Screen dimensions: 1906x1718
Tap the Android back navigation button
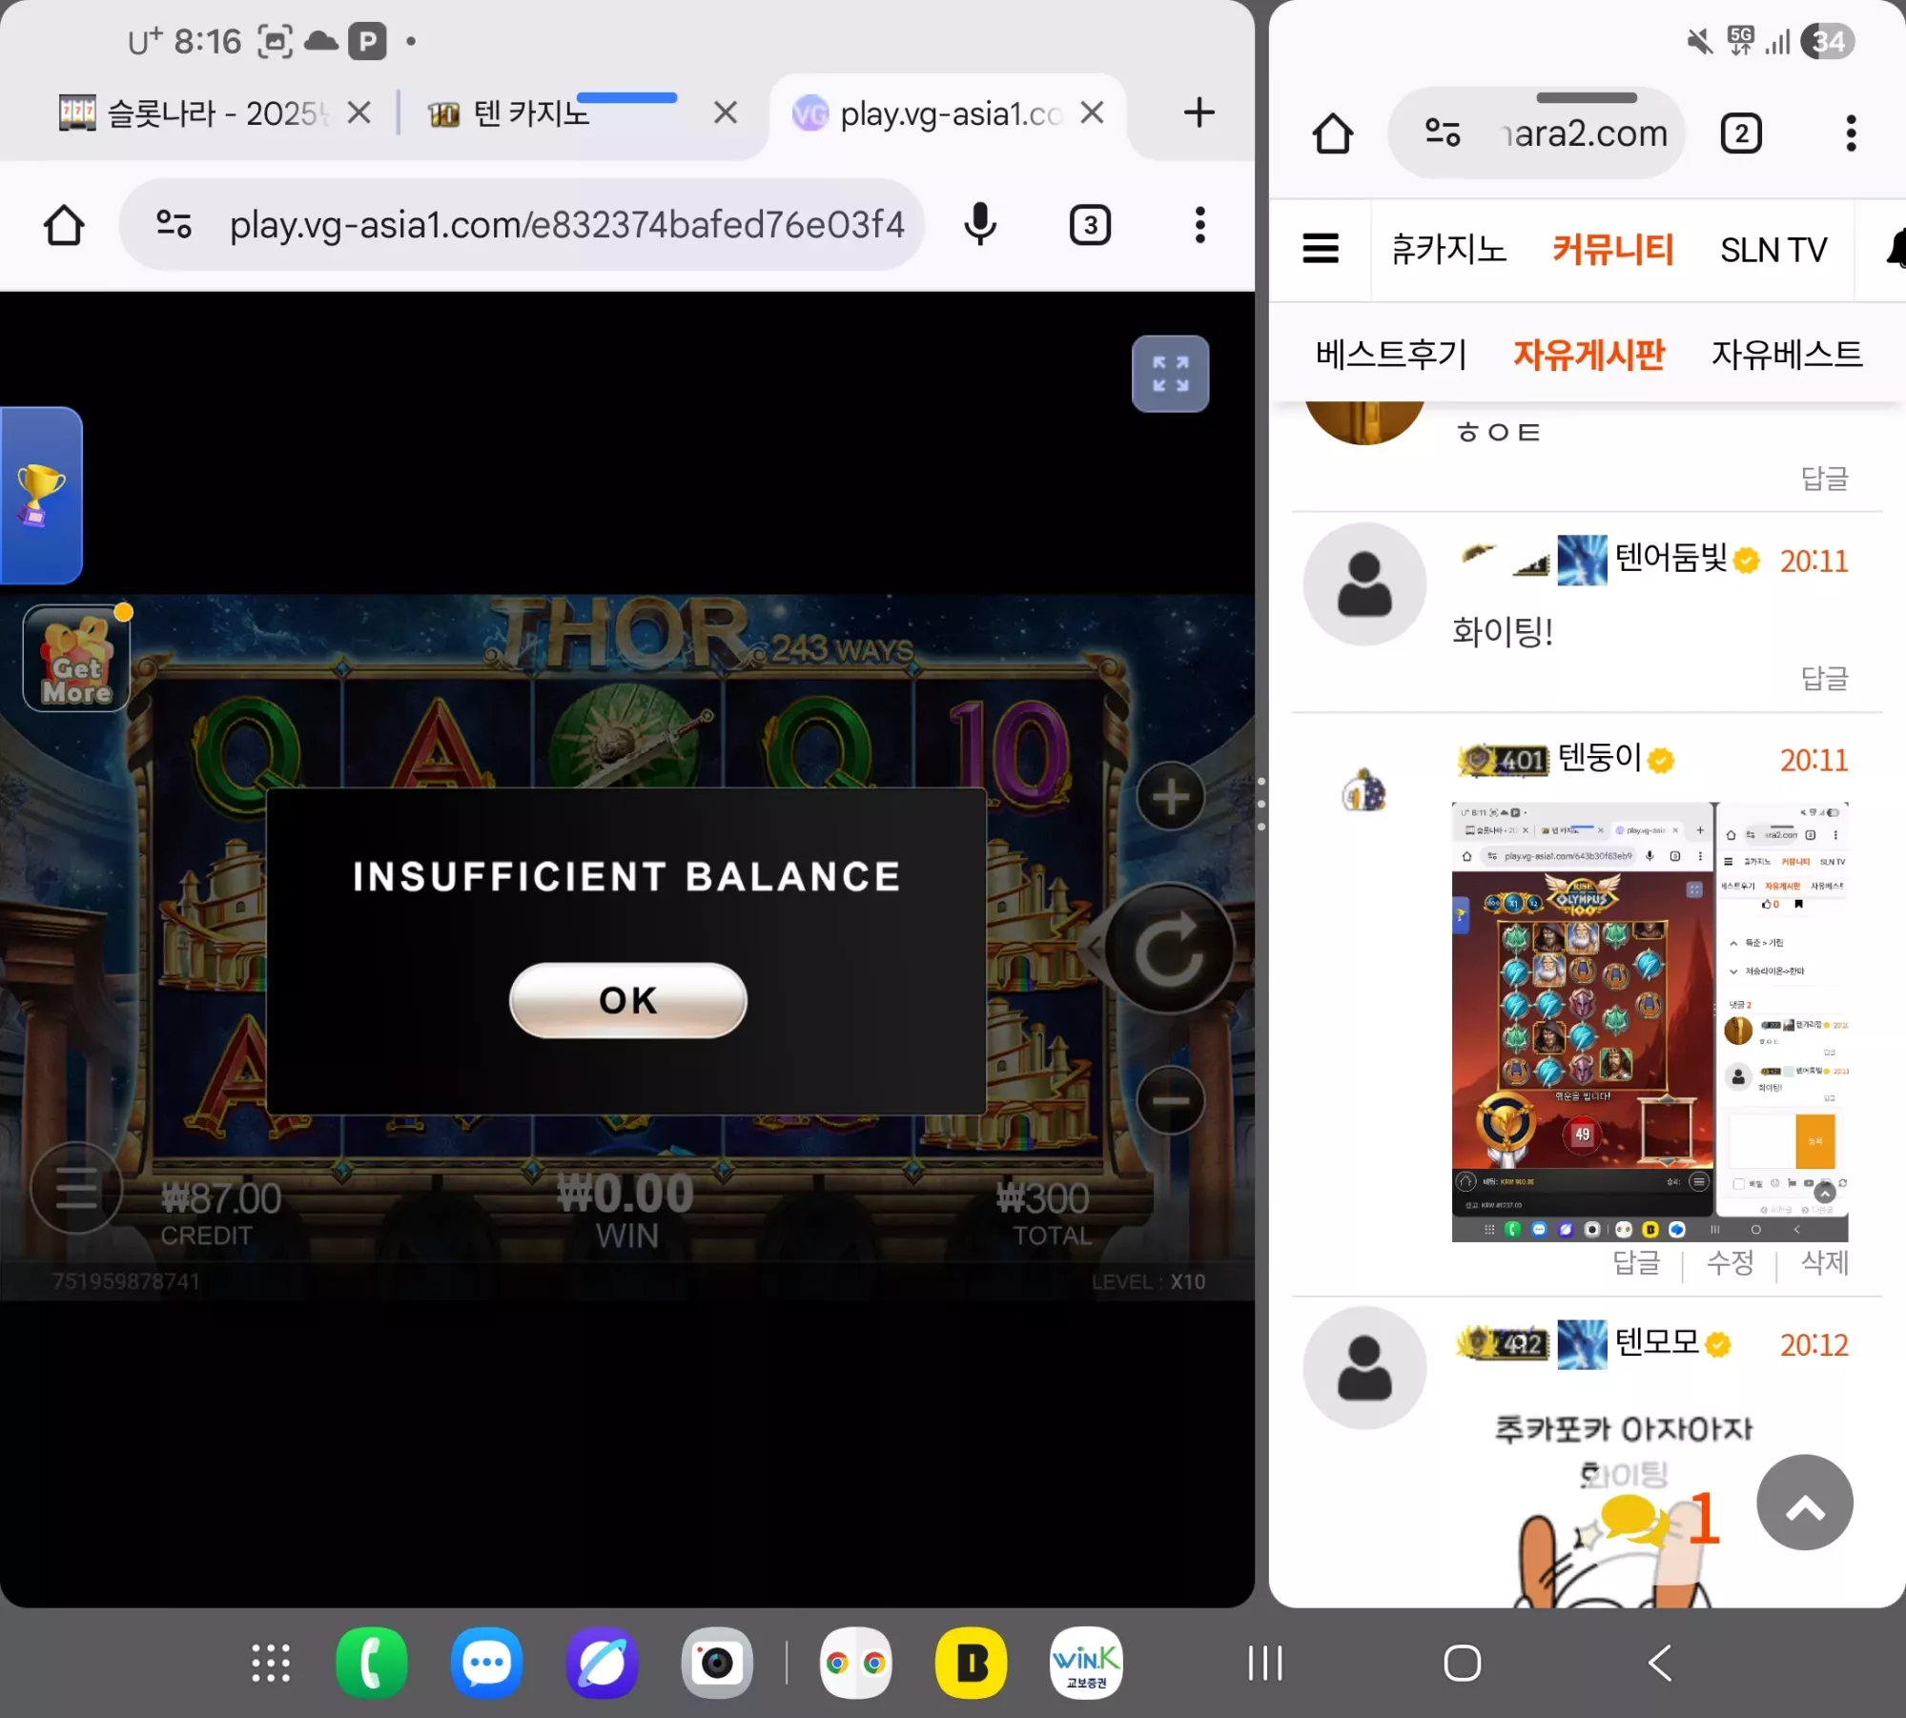click(1660, 1663)
